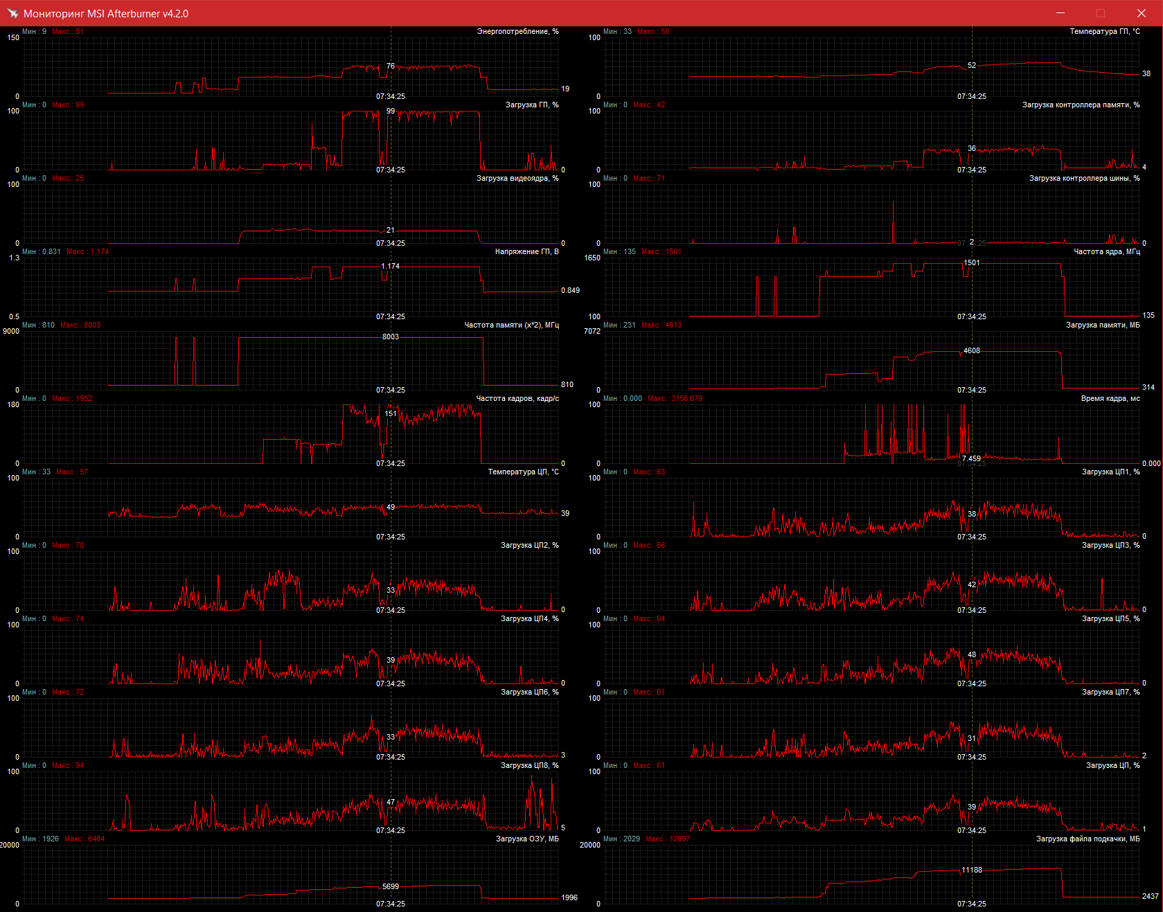
Task: Click the 'Загрузка ГП, %' graph title
Action: (x=532, y=105)
